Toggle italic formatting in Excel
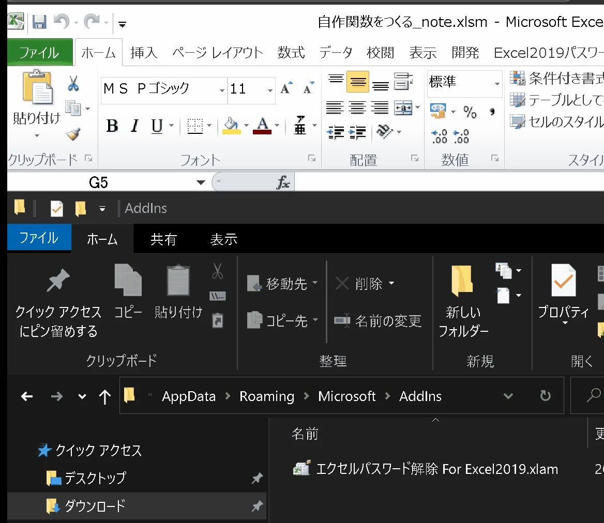The width and height of the screenshot is (604, 523). 134,126
